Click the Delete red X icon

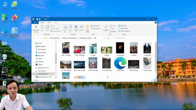76,27
